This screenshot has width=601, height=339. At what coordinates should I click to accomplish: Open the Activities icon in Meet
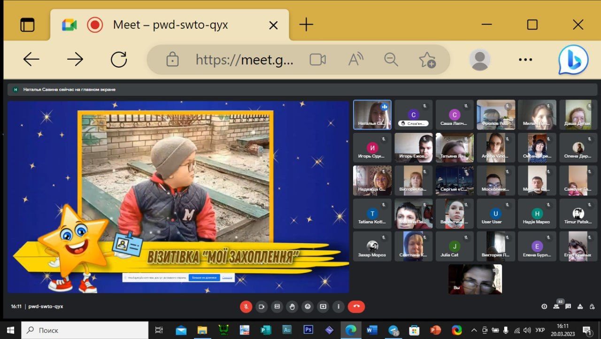pyautogui.click(x=580, y=307)
